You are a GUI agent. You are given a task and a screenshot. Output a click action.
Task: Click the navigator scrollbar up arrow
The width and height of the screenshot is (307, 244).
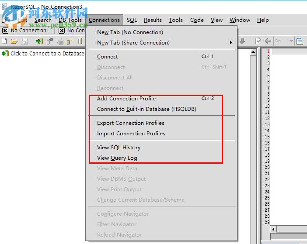[253, 52]
